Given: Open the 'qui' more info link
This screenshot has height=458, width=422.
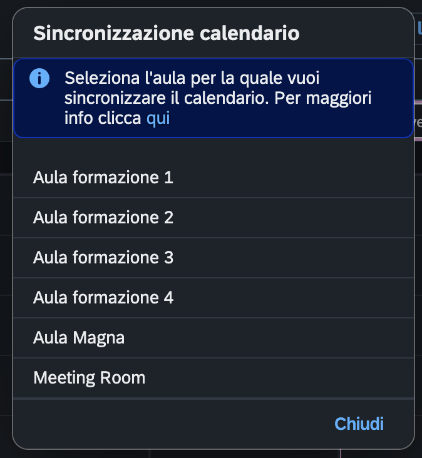Looking at the screenshot, I should point(158,118).
